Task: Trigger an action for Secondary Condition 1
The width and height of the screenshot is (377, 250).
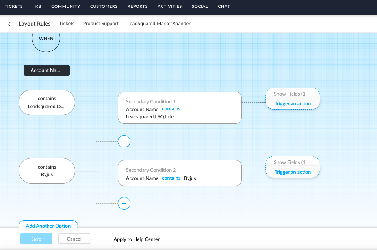Action: tap(293, 104)
